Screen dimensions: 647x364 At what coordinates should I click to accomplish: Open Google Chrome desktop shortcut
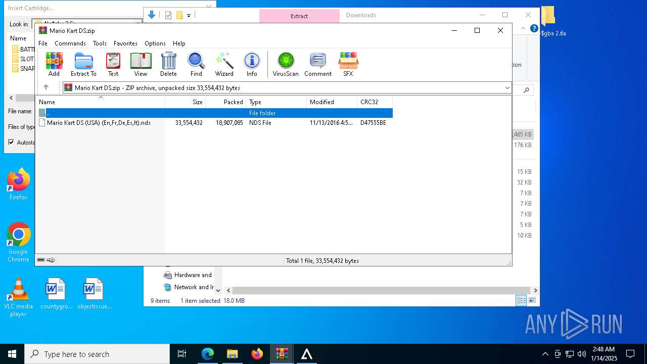pos(19,243)
